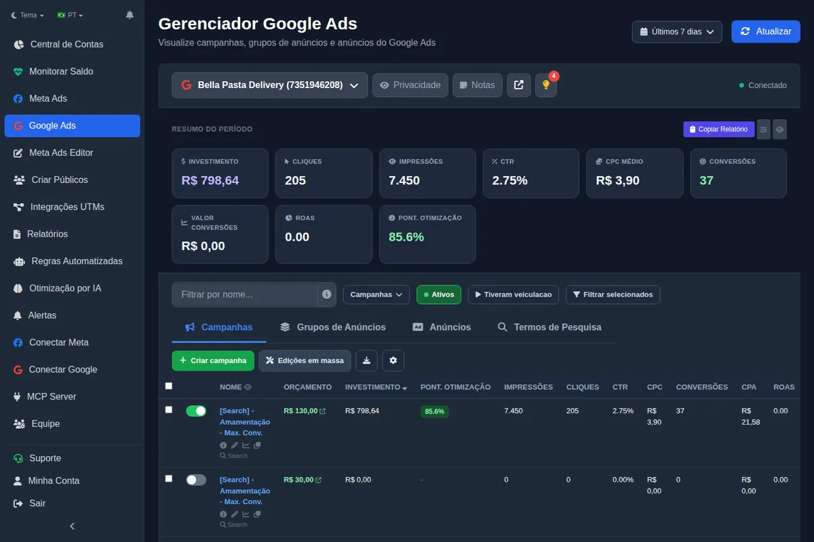
Task: Click the 85.6% optimization score badge in table
Action: click(x=434, y=411)
